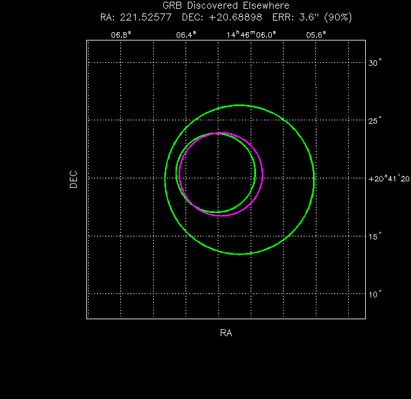The image size is (411, 399).
Task: Click the 25" declination tick label
Action: click(x=376, y=121)
